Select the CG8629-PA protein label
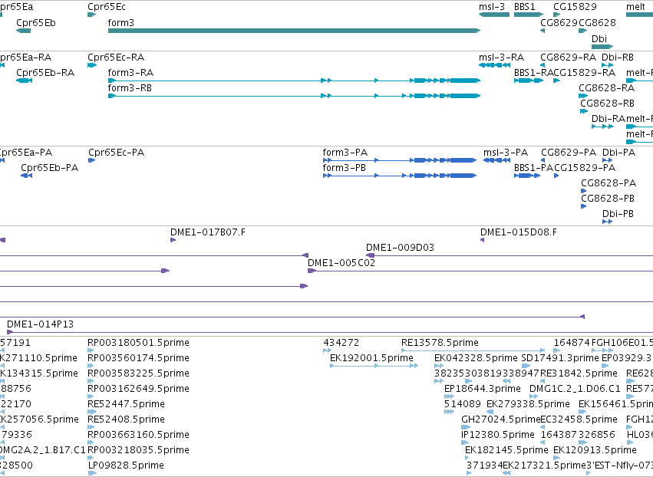 (x=569, y=153)
